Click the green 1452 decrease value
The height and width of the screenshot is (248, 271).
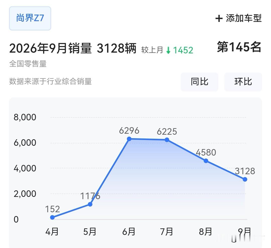point(183,50)
